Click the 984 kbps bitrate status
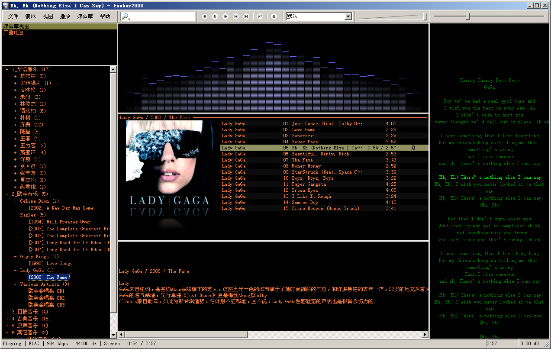This screenshot has width=551, height=349. [x=57, y=343]
